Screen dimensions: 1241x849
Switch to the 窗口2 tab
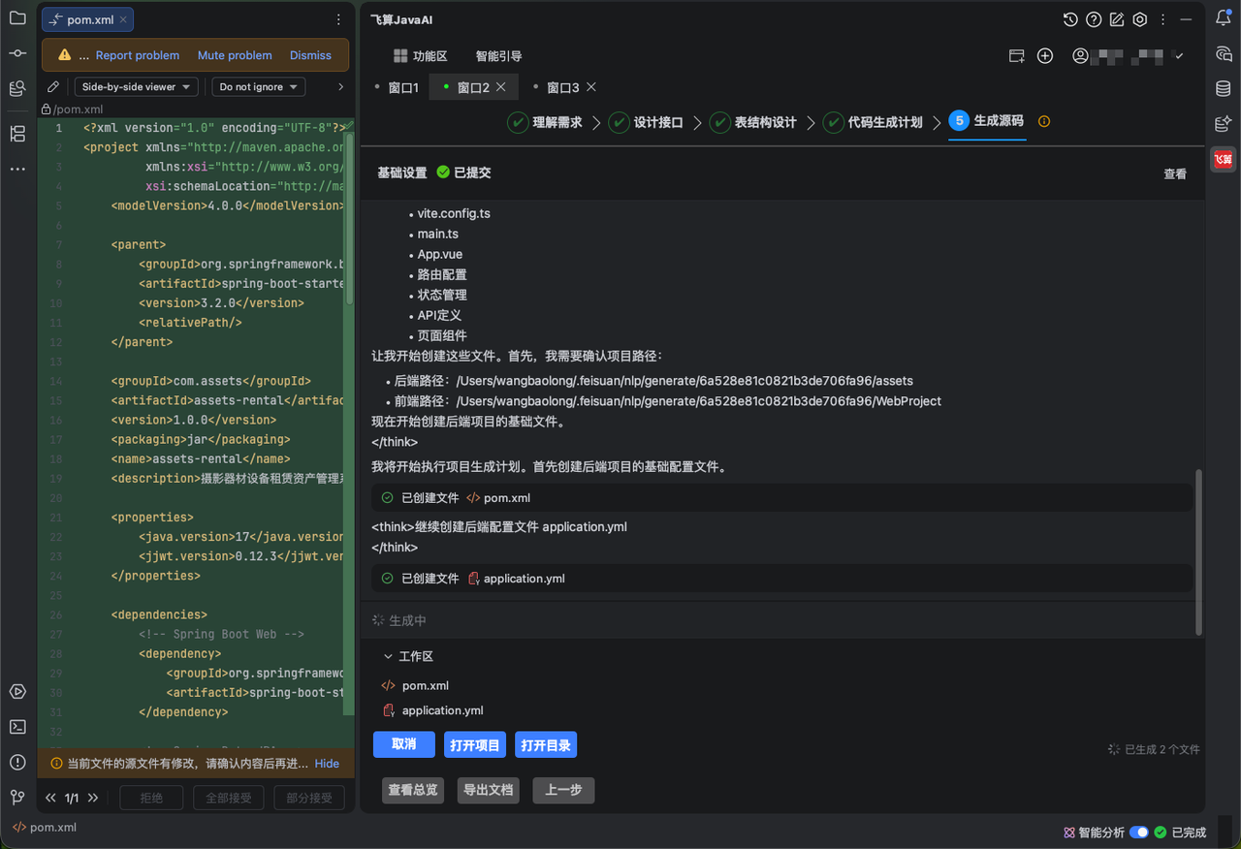(x=473, y=87)
